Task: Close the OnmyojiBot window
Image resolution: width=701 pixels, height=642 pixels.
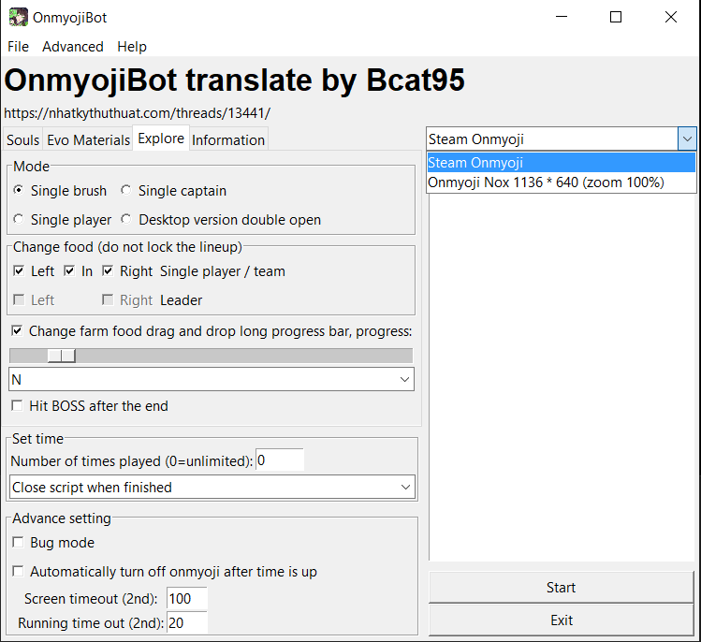Action: coord(671,17)
